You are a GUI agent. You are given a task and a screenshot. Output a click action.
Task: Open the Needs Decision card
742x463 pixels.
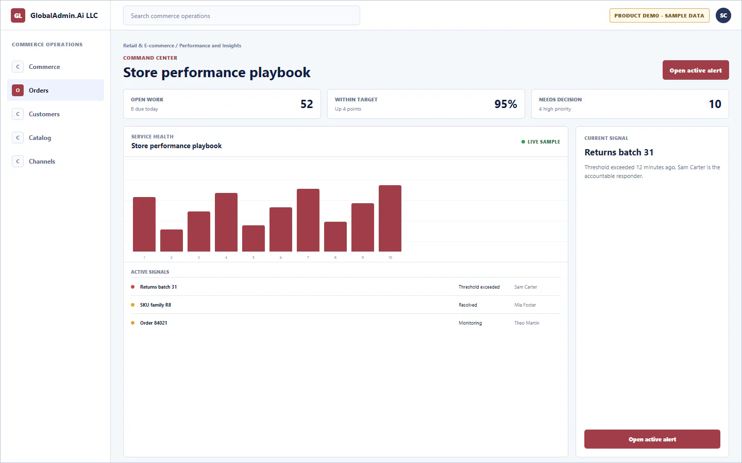tap(630, 104)
